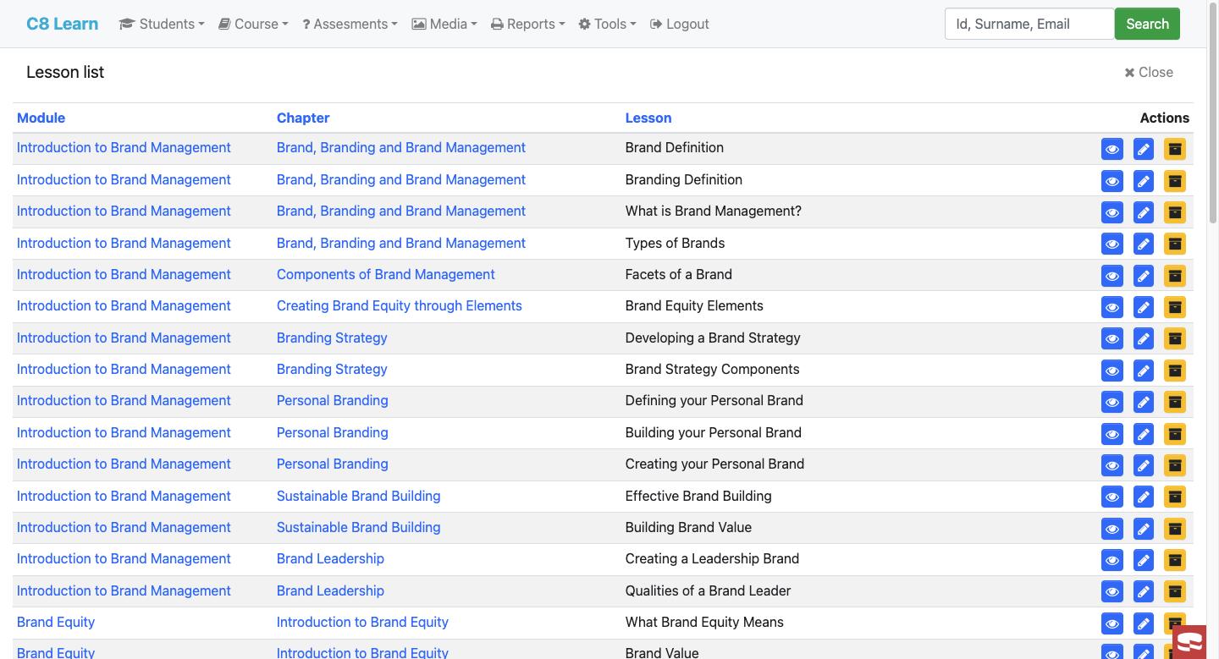Click the green Search button
1219x659 pixels.
pyautogui.click(x=1147, y=24)
